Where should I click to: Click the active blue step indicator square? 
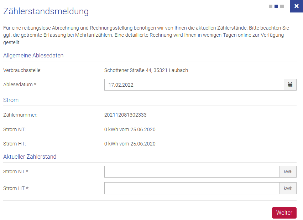coord(276,6)
